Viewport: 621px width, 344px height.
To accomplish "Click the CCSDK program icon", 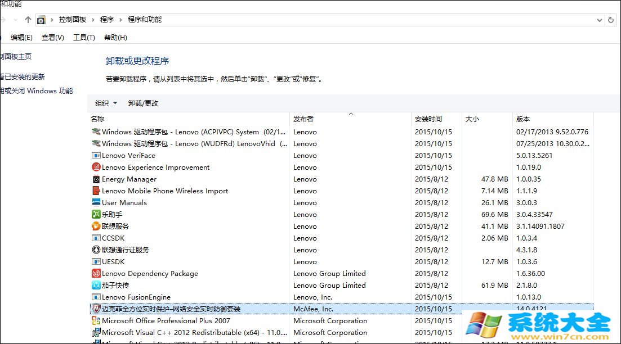I will coord(96,238).
